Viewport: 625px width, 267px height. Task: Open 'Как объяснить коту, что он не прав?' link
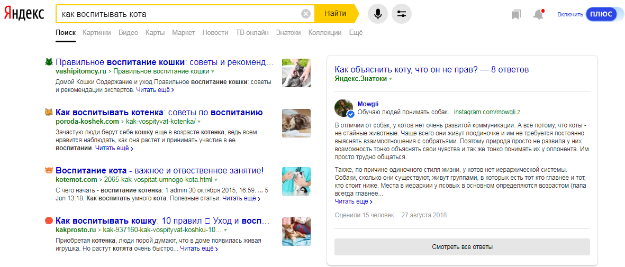click(x=432, y=70)
